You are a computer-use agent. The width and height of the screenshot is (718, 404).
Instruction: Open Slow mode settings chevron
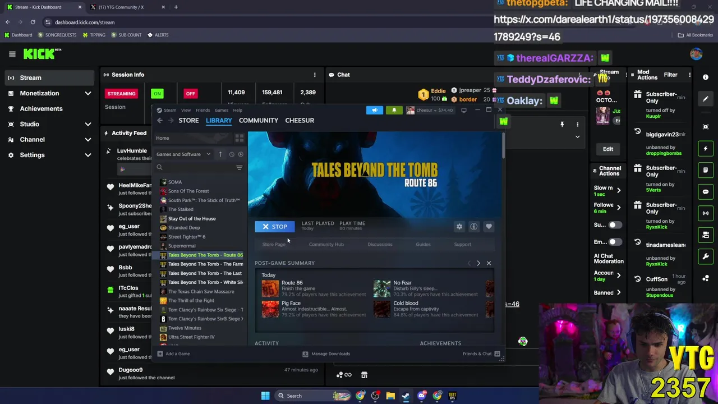(619, 191)
